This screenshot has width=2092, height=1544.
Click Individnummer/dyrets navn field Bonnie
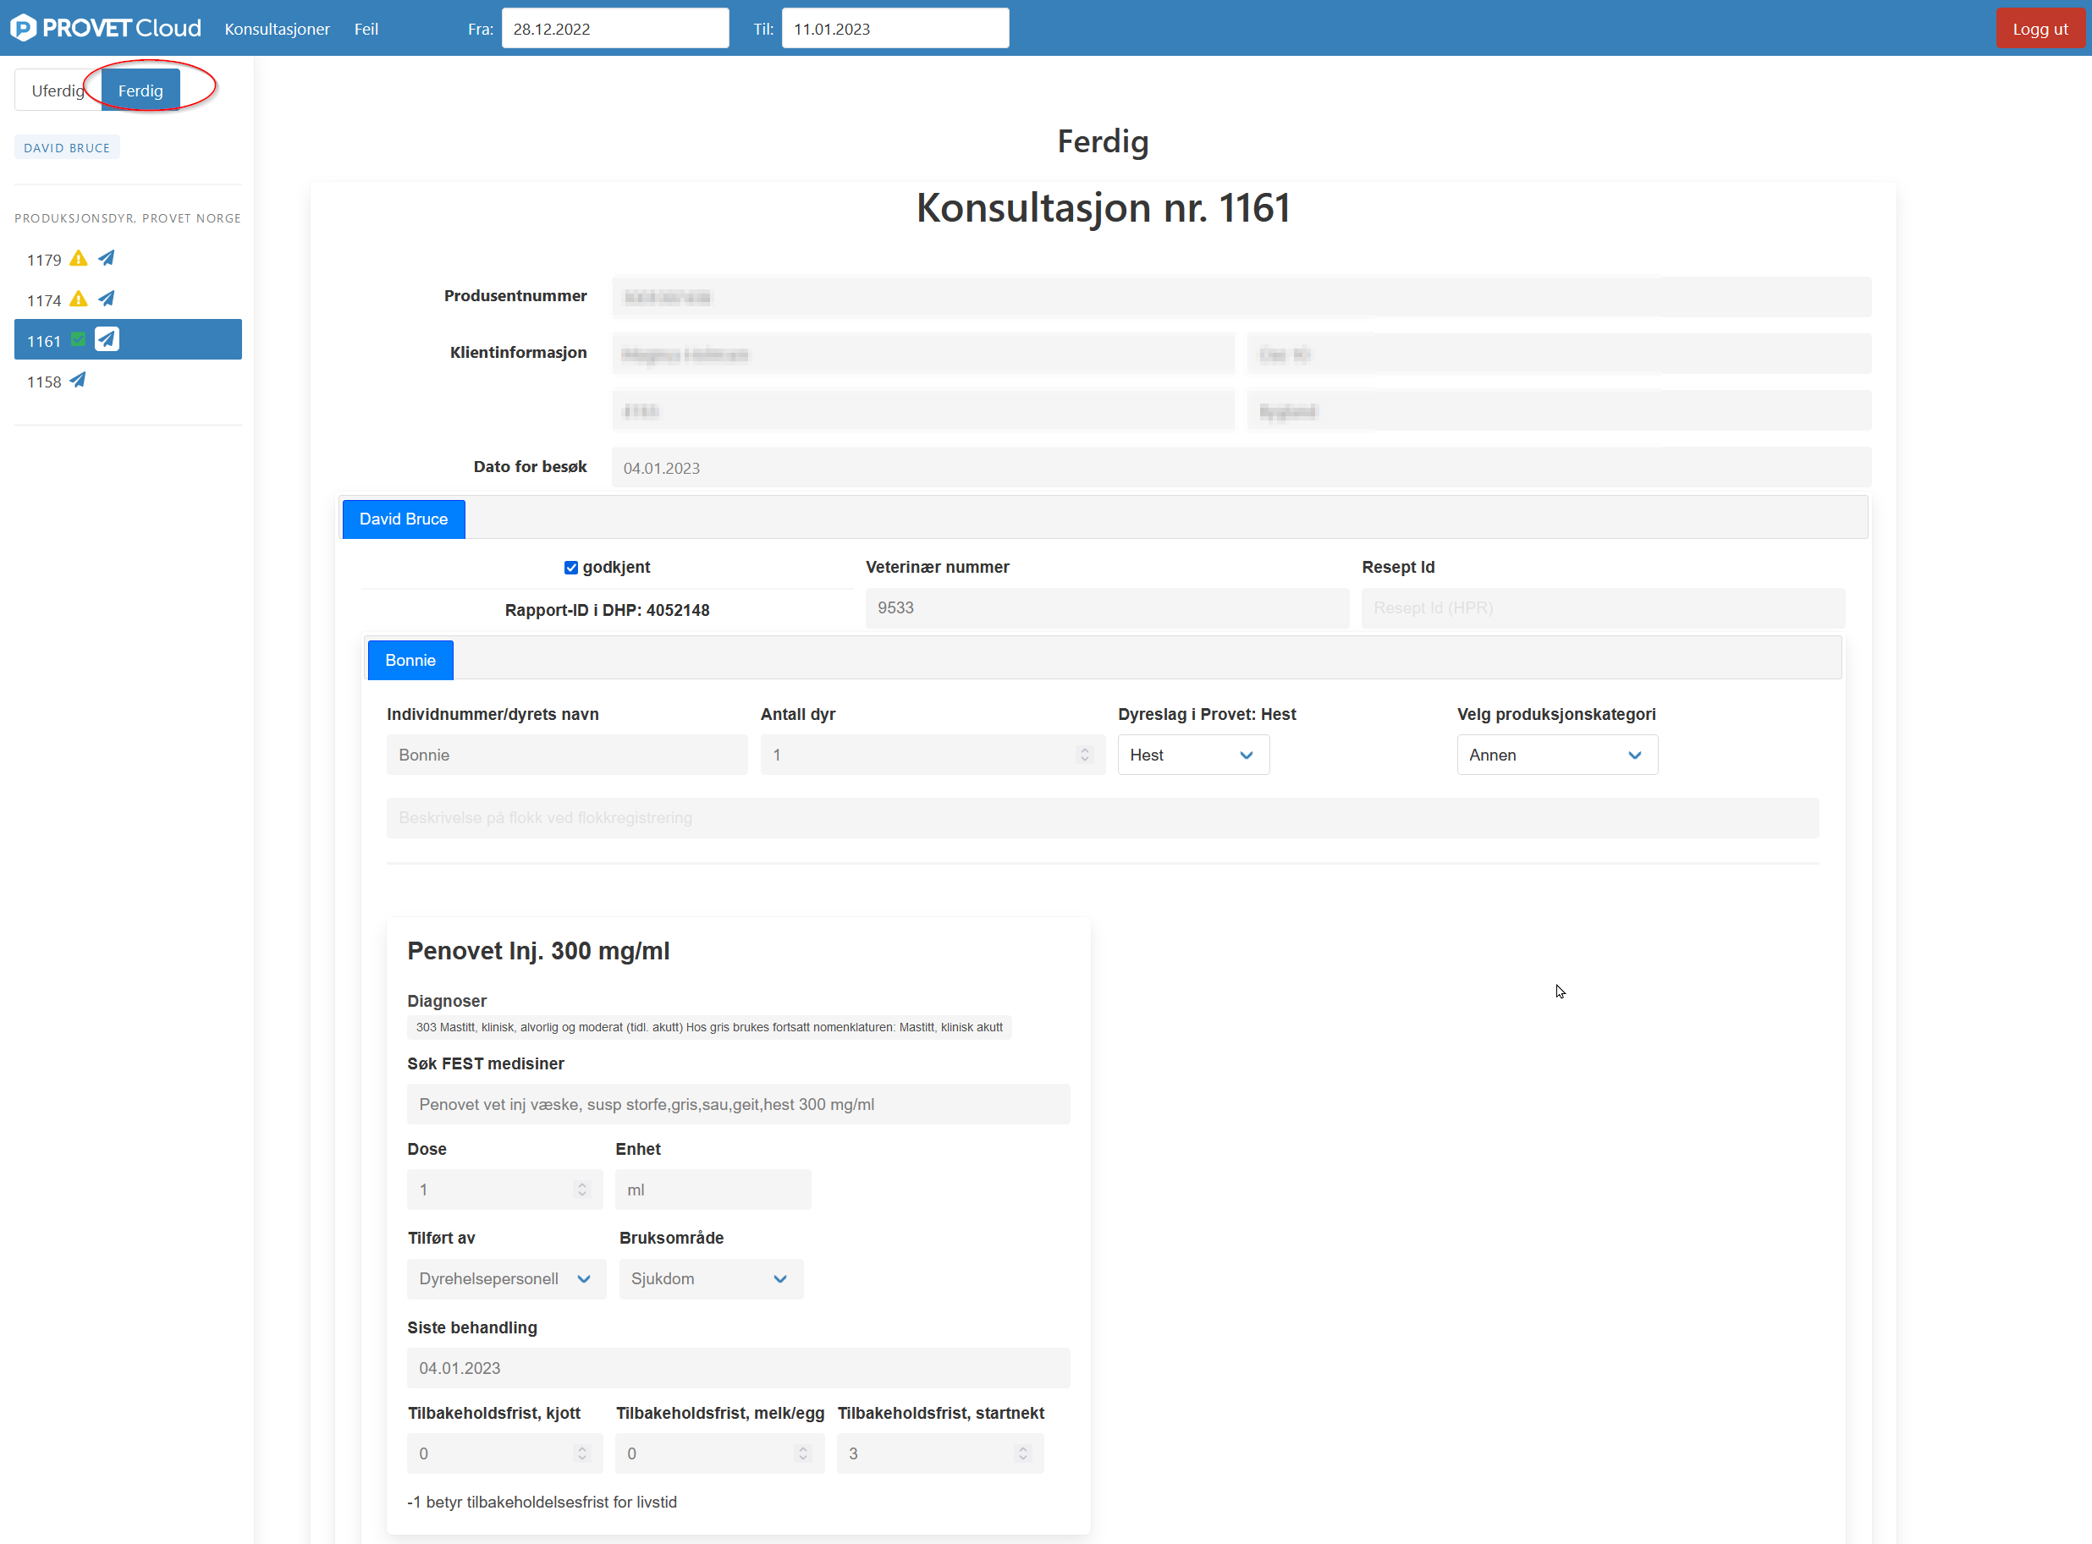click(x=567, y=755)
